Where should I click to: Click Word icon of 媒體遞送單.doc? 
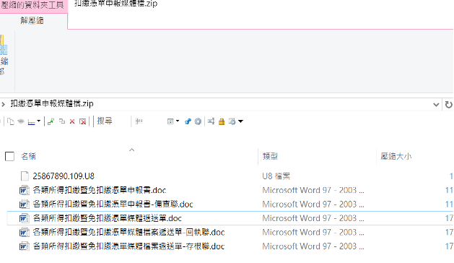(25, 218)
